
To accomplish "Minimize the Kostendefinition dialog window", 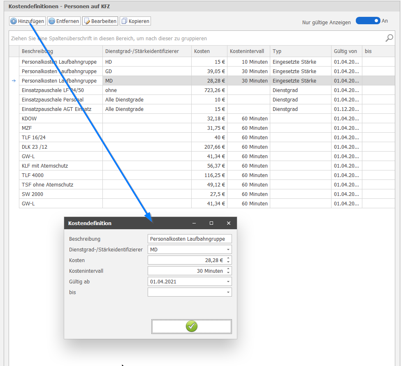I will (194, 223).
